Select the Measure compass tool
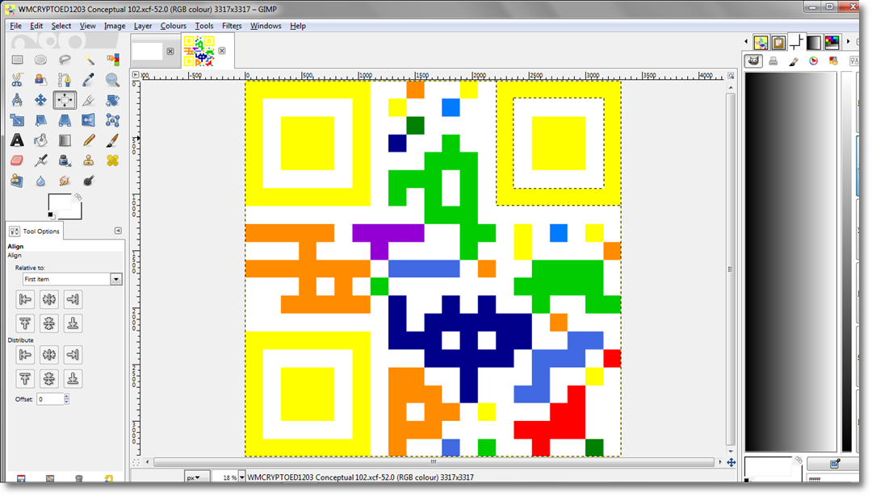This screenshot has width=872, height=496. click(17, 100)
